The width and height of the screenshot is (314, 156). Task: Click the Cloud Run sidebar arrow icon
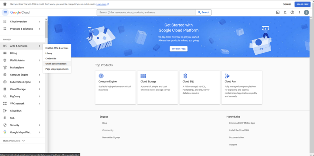click(5, 111)
